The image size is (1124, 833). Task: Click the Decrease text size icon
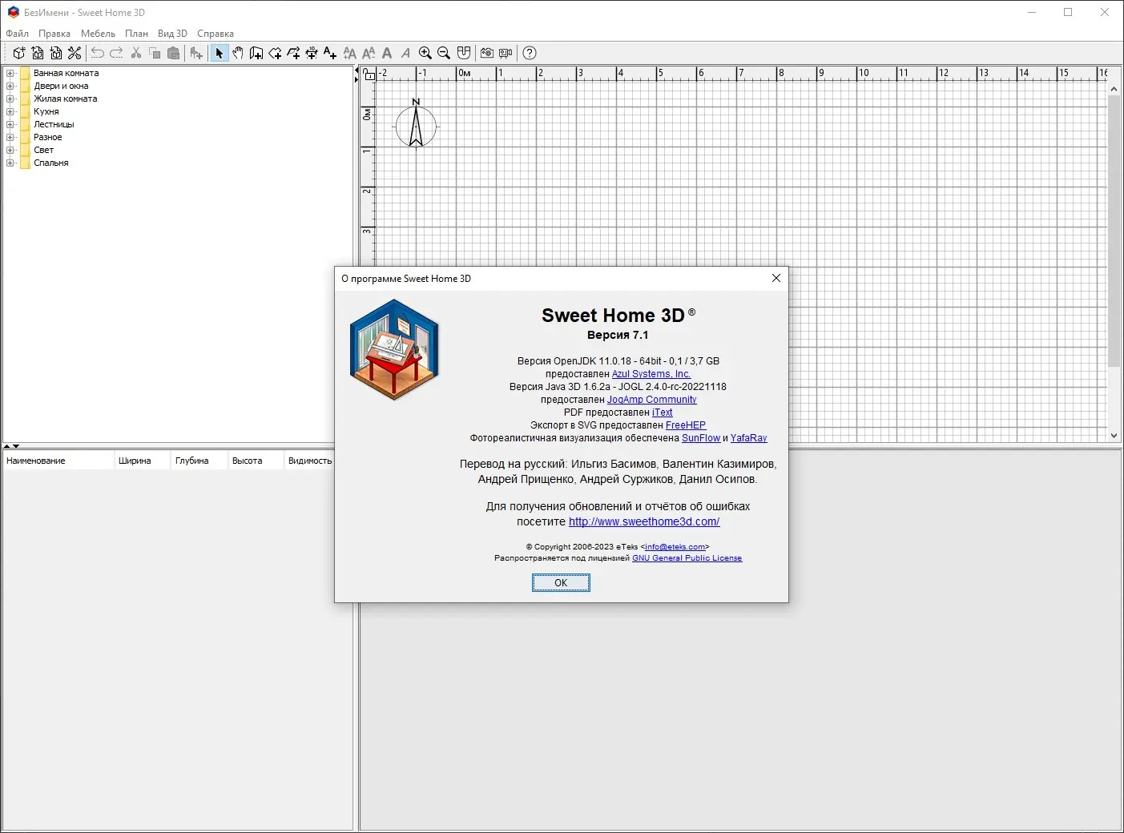point(369,53)
